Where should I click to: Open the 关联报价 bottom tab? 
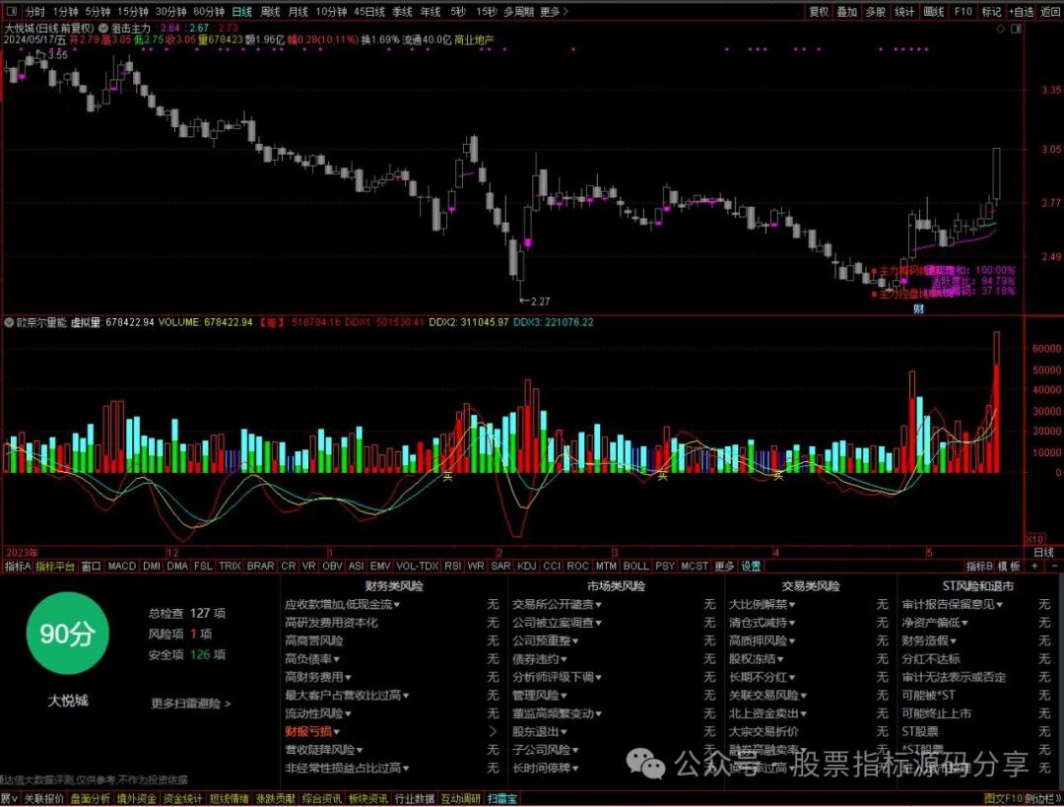(x=44, y=799)
